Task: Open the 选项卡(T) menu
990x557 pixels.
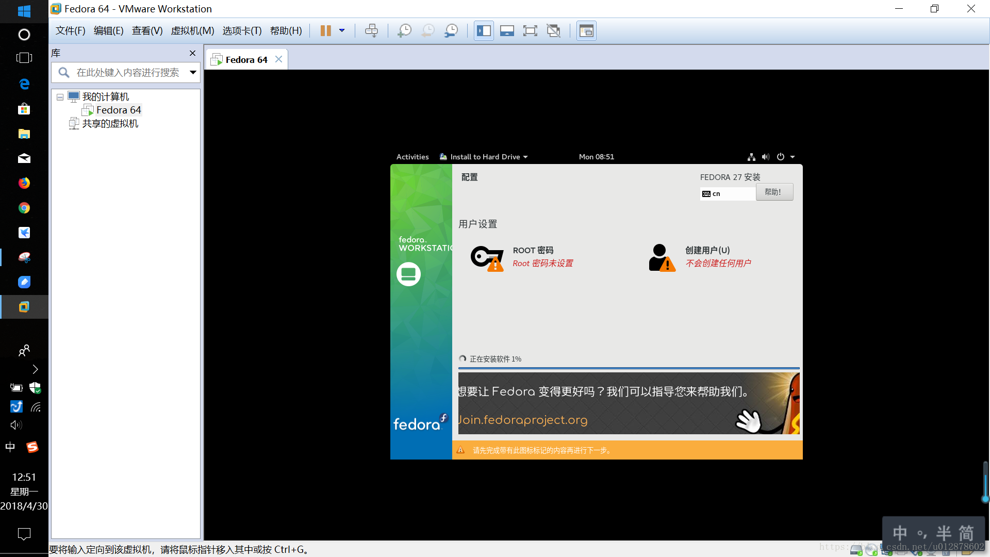Action: tap(242, 31)
